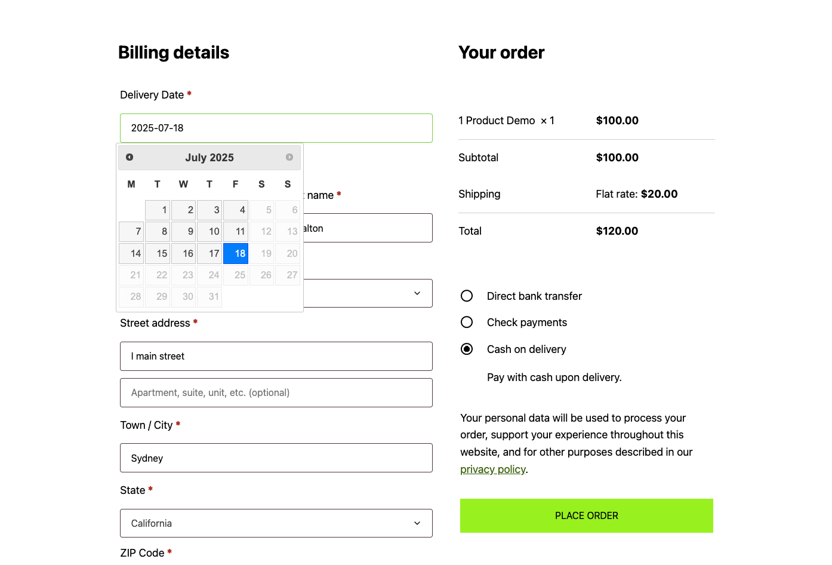
Task: Expand the dropdown partly hidden behind calendar
Action: [x=417, y=293]
